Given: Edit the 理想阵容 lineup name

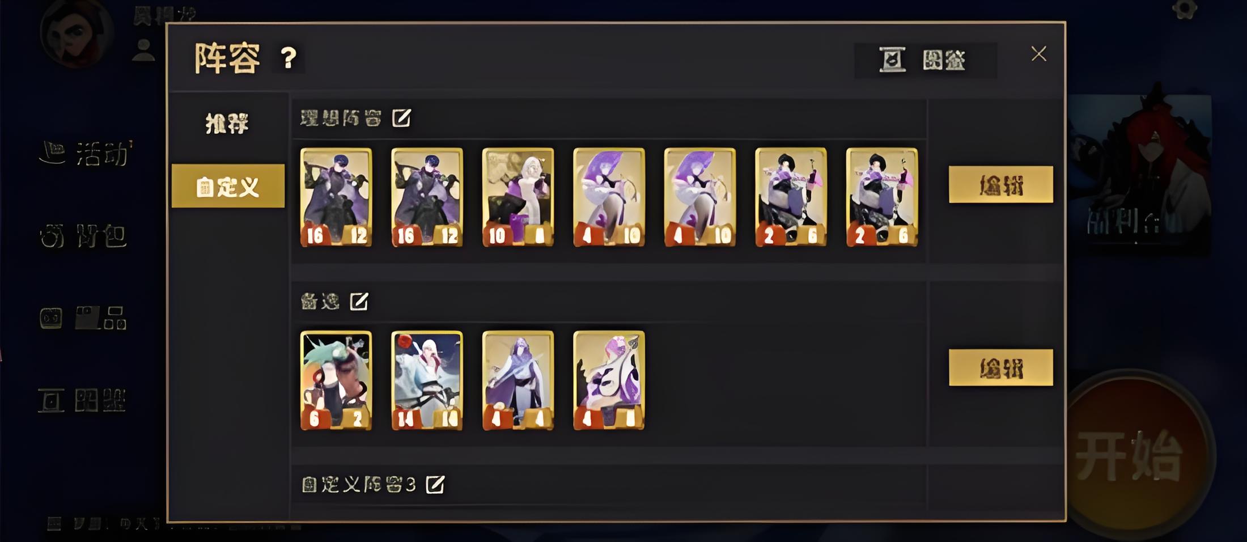Looking at the screenshot, I should point(401,118).
